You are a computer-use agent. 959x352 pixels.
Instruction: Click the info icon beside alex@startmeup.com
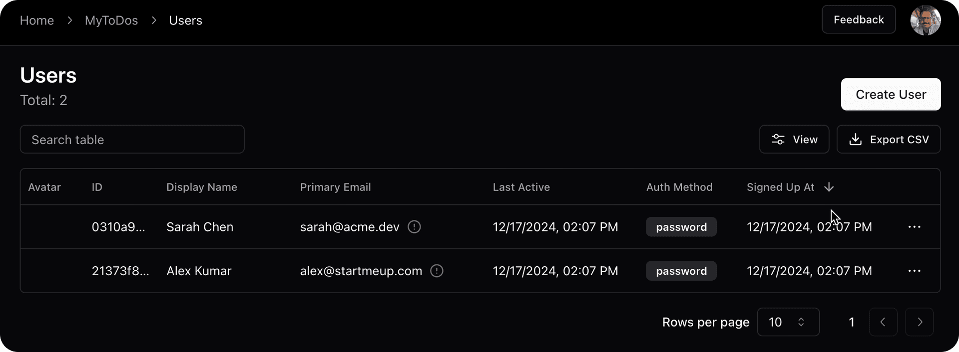[x=437, y=271]
